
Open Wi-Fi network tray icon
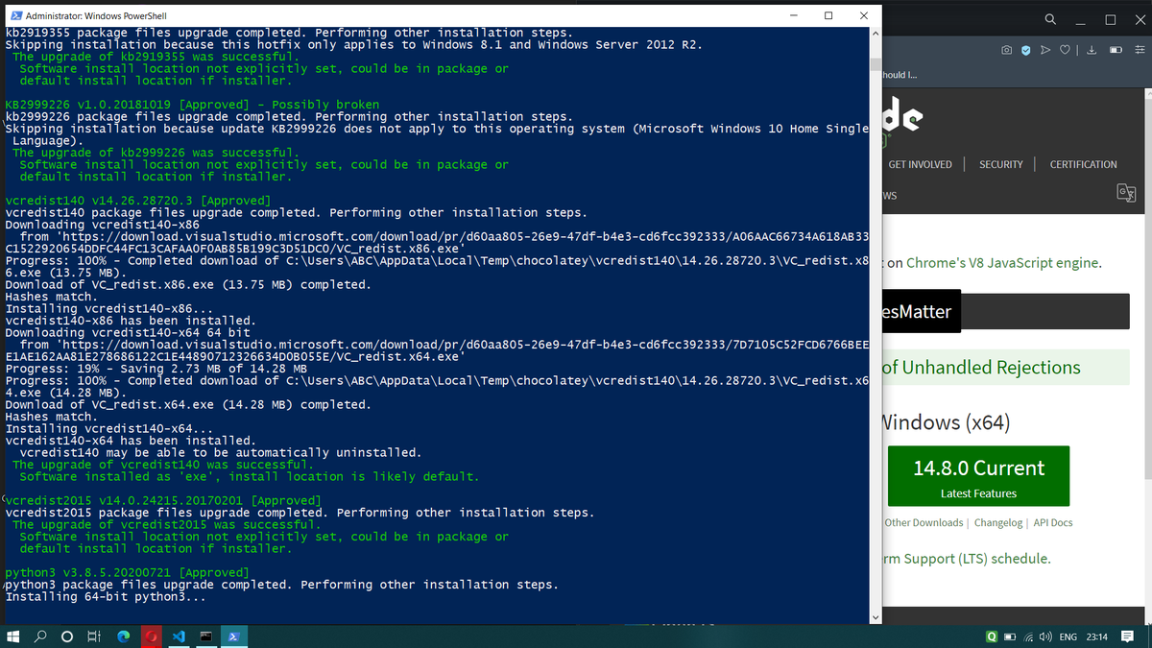(x=1028, y=636)
